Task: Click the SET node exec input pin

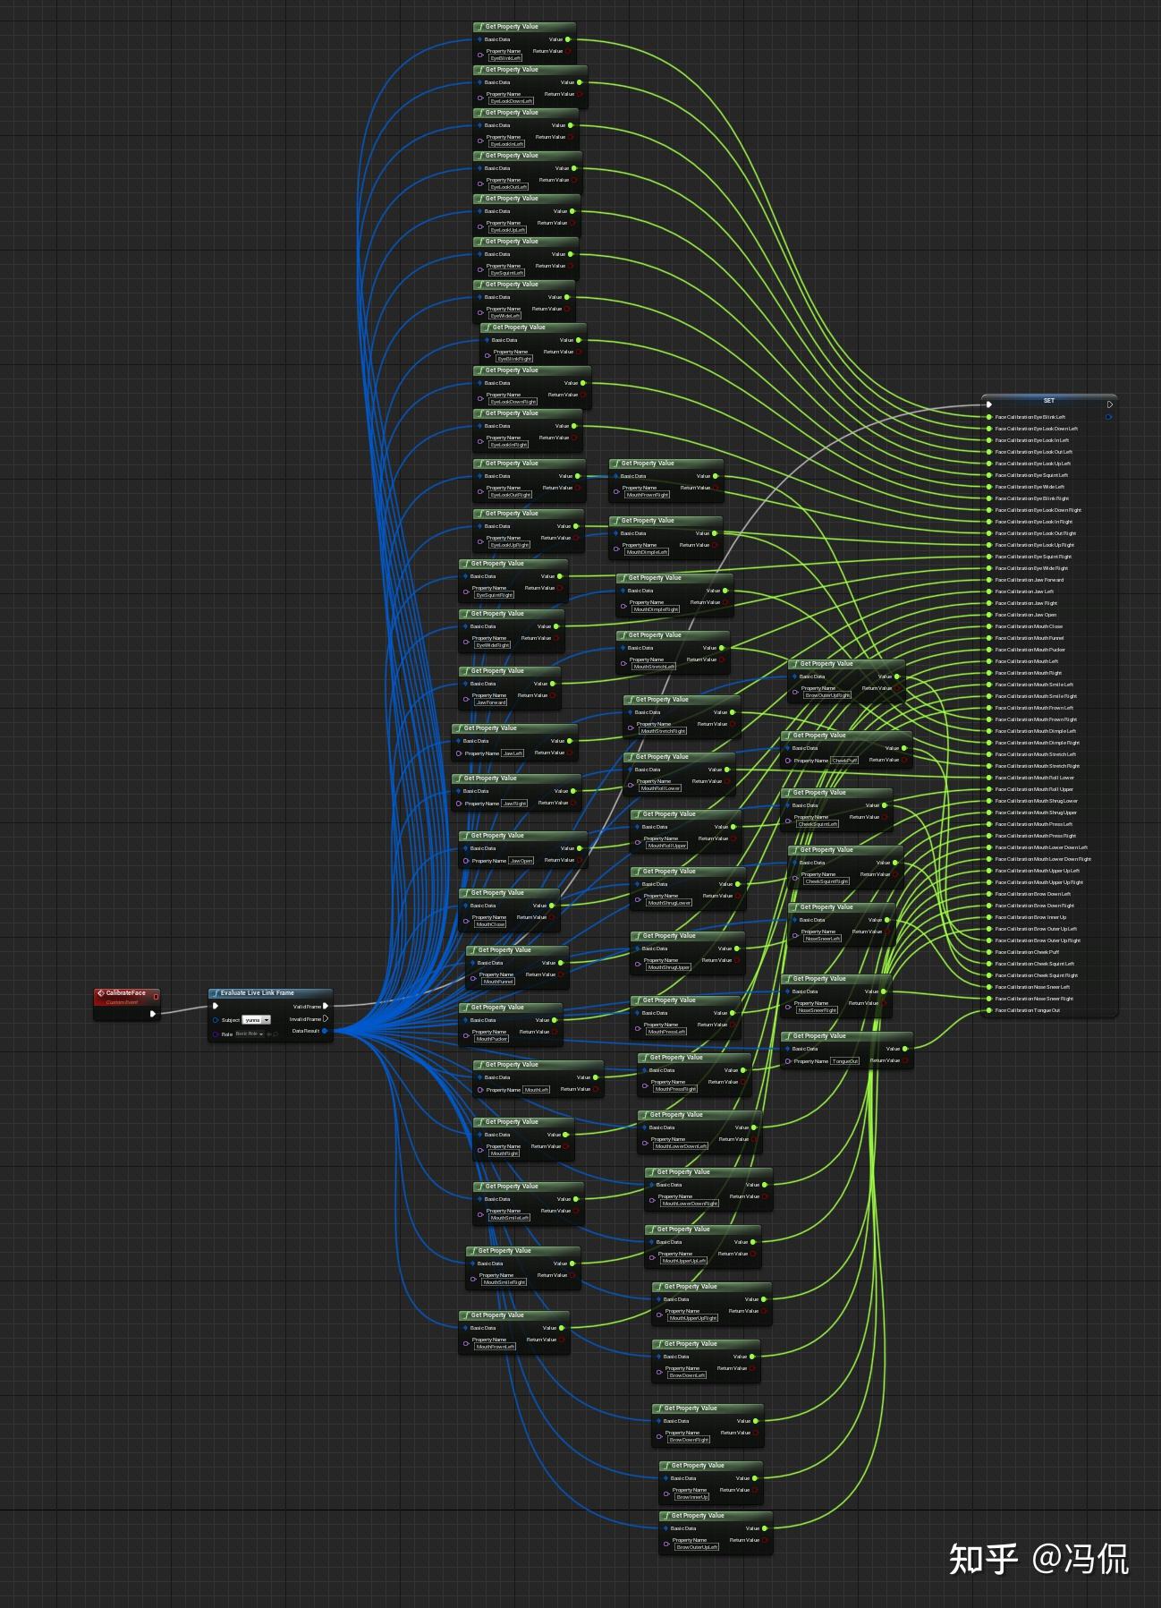Action: [x=988, y=404]
